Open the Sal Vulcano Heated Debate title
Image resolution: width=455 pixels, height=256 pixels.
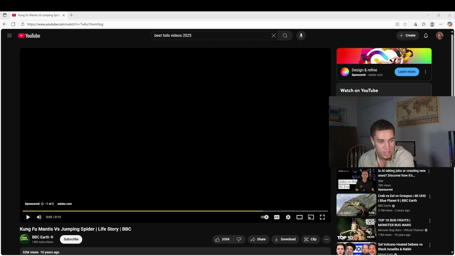click(x=400, y=247)
